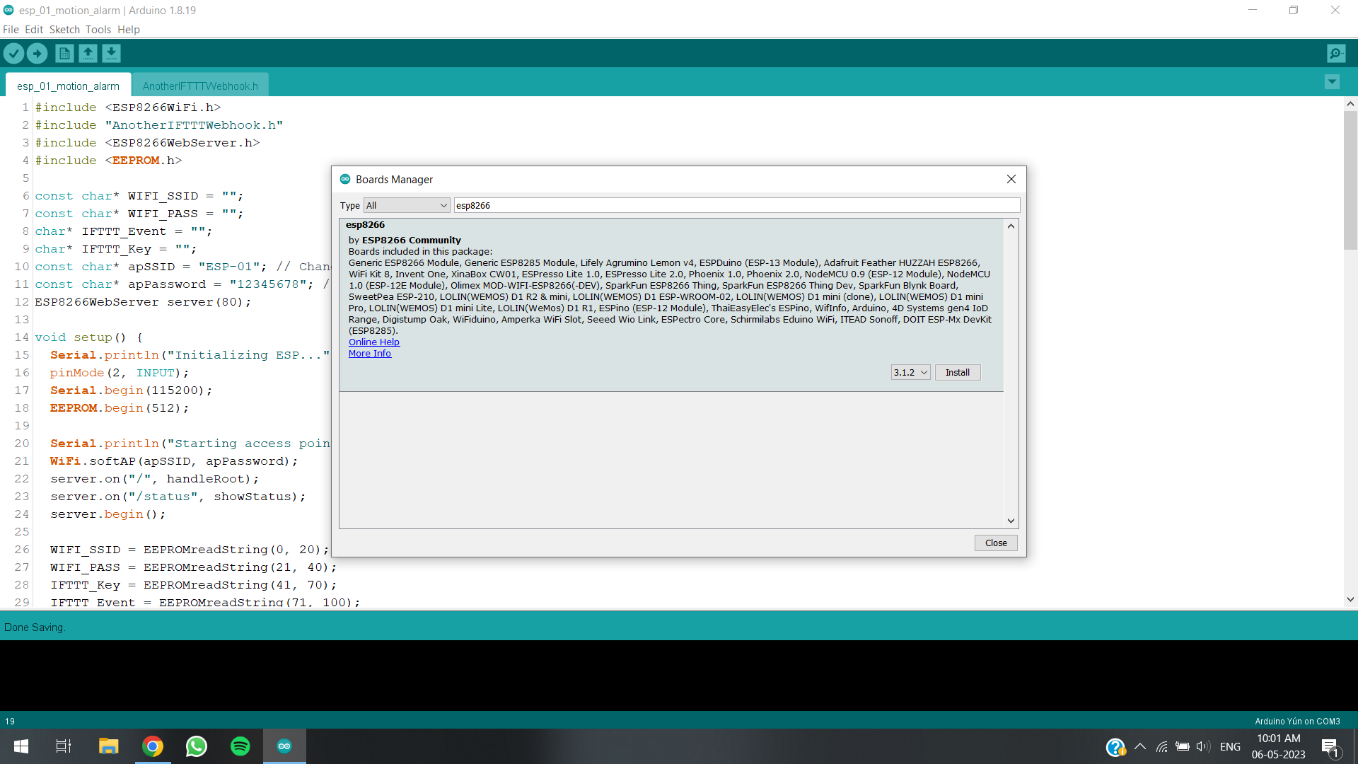Follow the Online Help link
The image size is (1358, 764).
coord(373,342)
